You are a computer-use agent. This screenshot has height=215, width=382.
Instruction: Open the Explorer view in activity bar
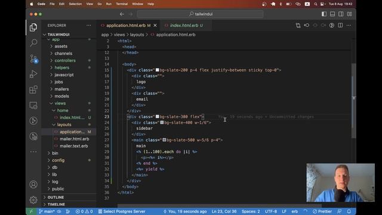[33, 27]
